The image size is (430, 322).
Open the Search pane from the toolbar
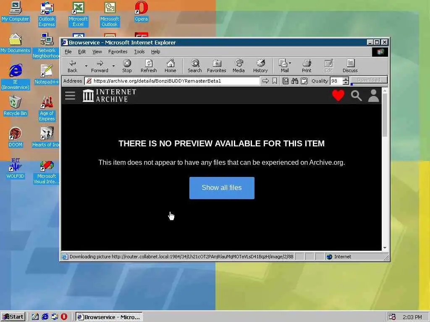pyautogui.click(x=195, y=66)
